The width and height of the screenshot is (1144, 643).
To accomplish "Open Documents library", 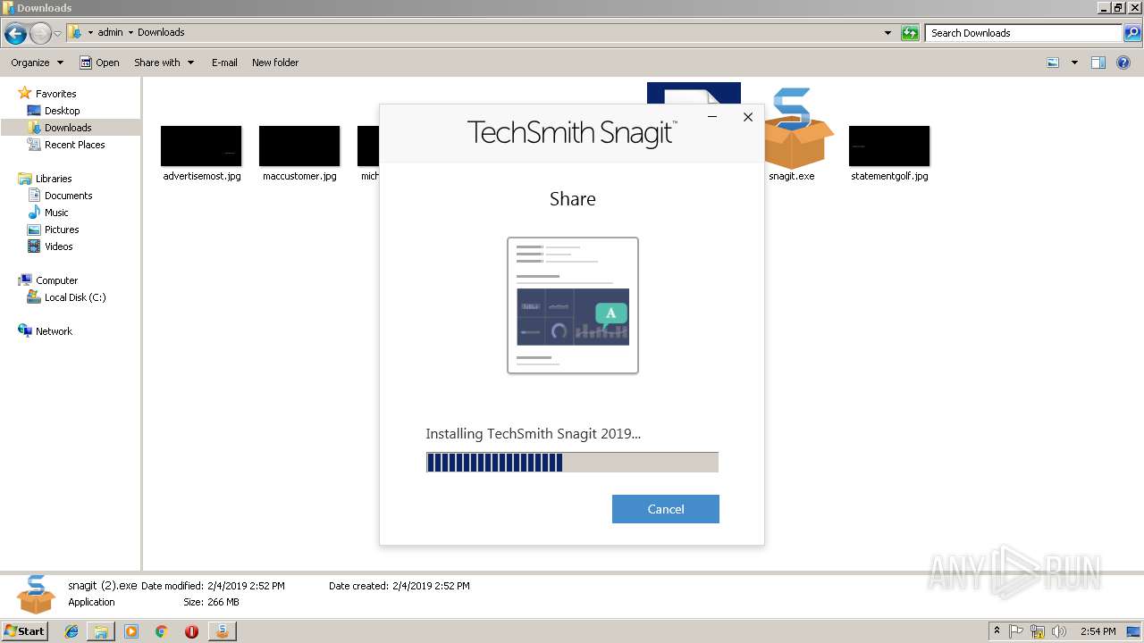I will [x=68, y=196].
